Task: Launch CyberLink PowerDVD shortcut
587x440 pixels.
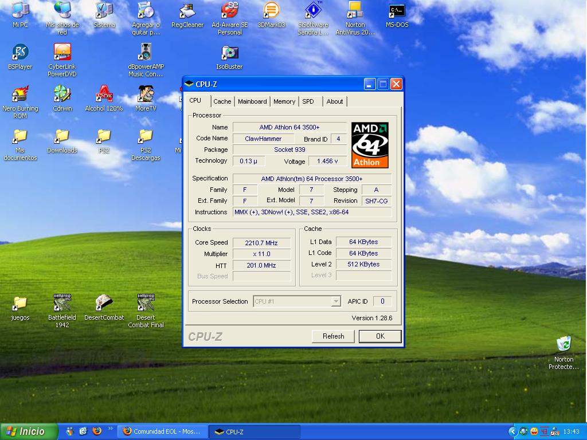Action: (x=62, y=53)
